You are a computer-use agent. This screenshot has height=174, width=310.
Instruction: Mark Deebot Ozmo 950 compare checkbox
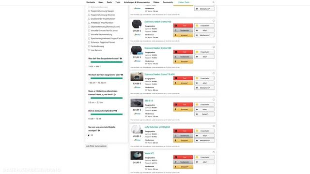214,21
